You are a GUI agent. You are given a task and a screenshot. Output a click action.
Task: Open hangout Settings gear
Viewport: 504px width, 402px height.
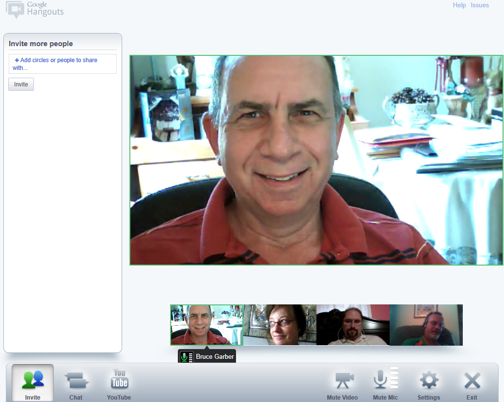click(x=429, y=383)
